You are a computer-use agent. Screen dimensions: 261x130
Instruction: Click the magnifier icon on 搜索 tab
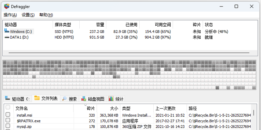click(64, 99)
